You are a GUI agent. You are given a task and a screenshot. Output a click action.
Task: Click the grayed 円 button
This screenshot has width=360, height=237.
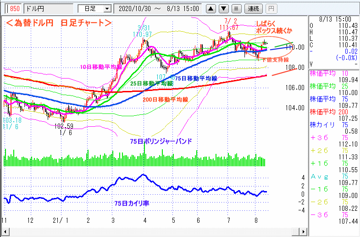pos(271,9)
